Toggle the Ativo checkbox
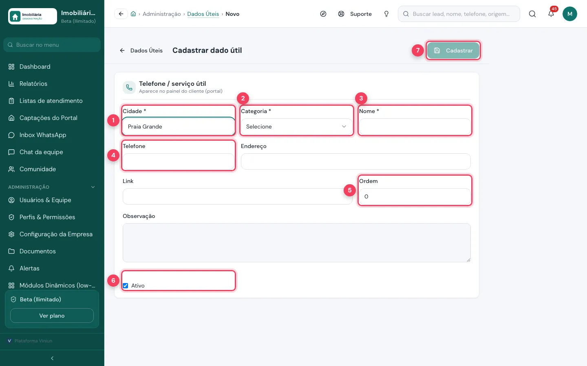587x366 pixels. pyautogui.click(x=126, y=285)
